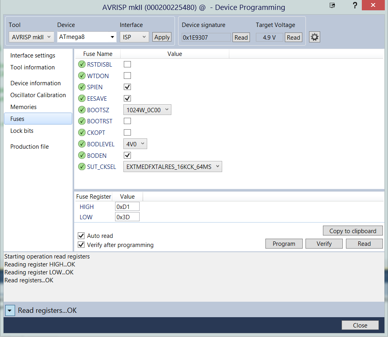Screen dimensions: 388x337
Task: Click the HIGH fuse register value field
Action: click(127, 207)
